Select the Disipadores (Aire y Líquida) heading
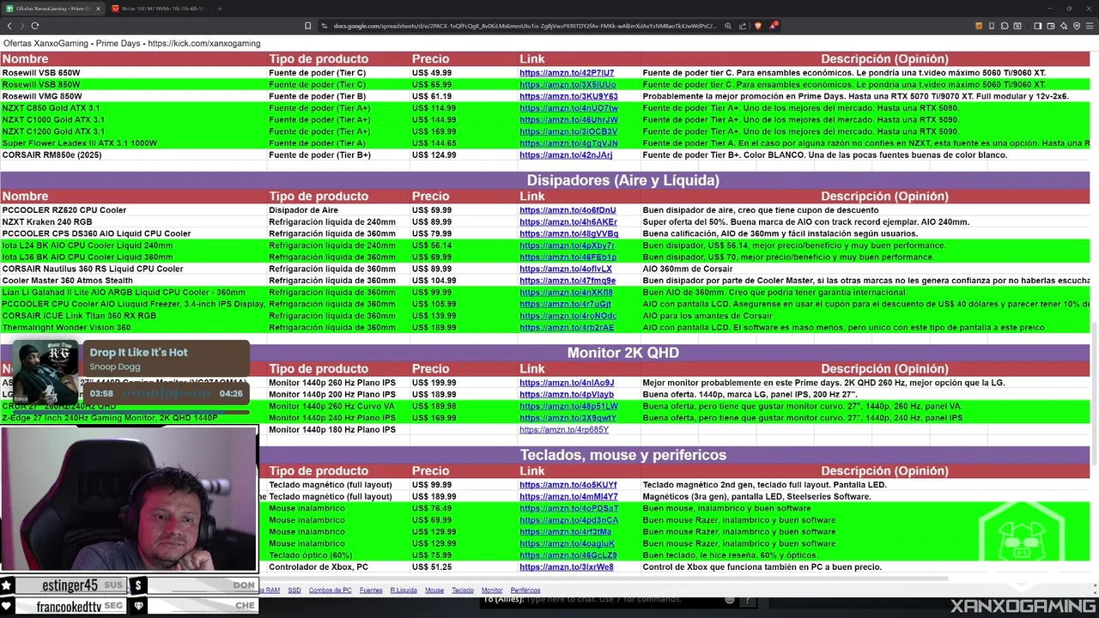This screenshot has width=1099, height=618. click(x=622, y=180)
